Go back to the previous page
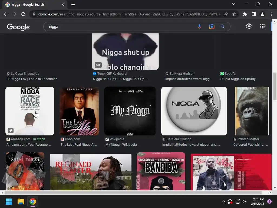This screenshot has height=208, width=277. click(x=6, y=14)
